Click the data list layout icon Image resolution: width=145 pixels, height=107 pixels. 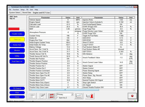(32, 96)
